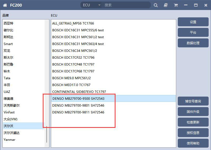The width and height of the screenshot is (211, 150).
Task: Open the manual book icon
Action: point(166,5)
